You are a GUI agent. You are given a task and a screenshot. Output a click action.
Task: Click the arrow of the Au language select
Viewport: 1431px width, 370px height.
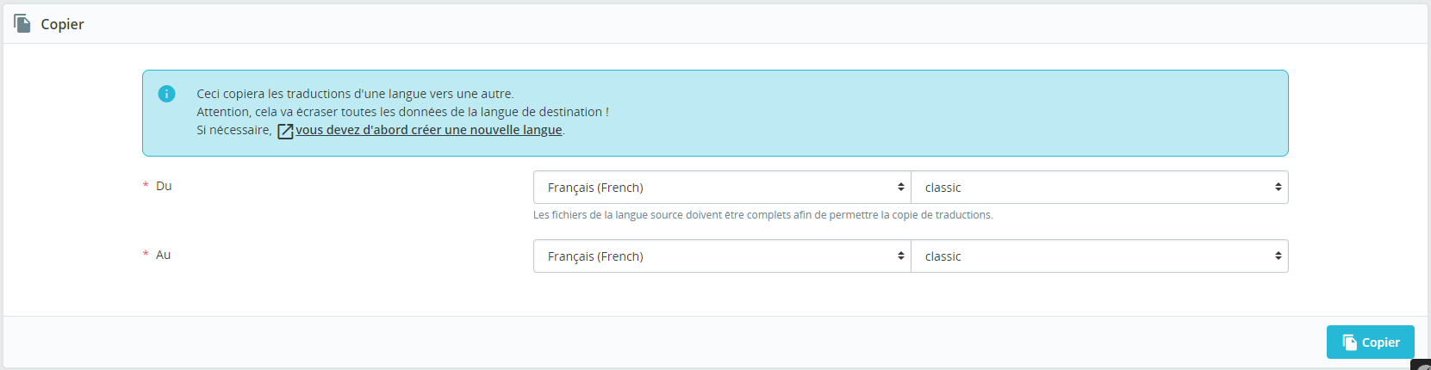pos(901,256)
